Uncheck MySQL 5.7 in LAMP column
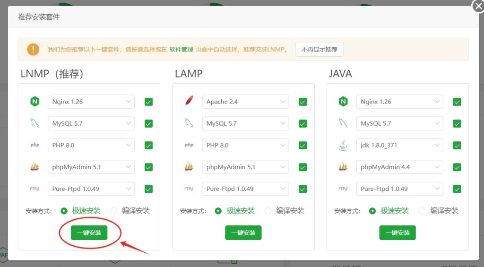This screenshot has height=267, width=484. tap(303, 123)
